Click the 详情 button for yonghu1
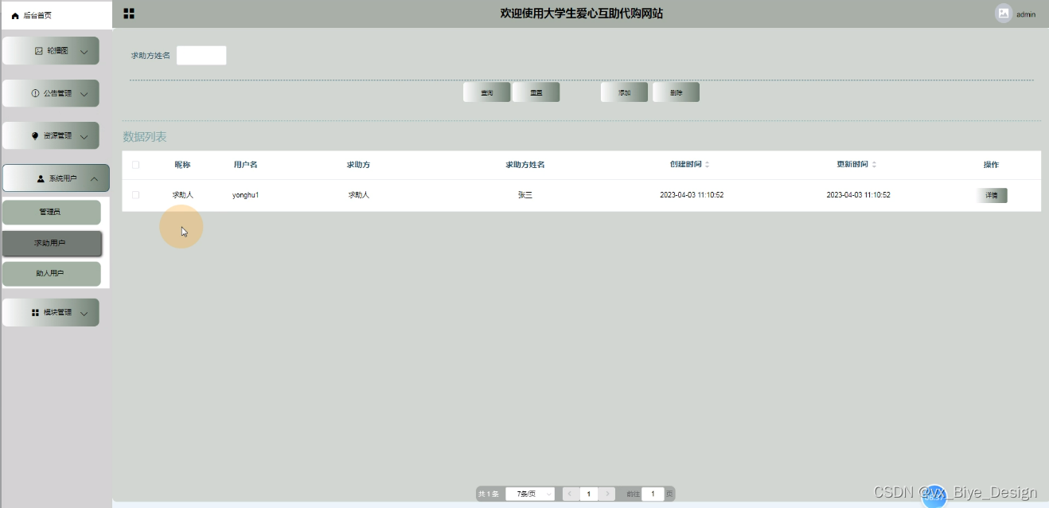1049x508 pixels. tap(992, 195)
